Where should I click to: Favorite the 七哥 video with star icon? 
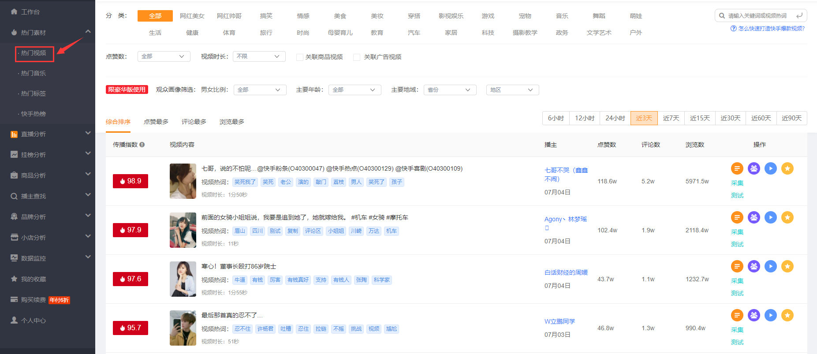(x=787, y=168)
